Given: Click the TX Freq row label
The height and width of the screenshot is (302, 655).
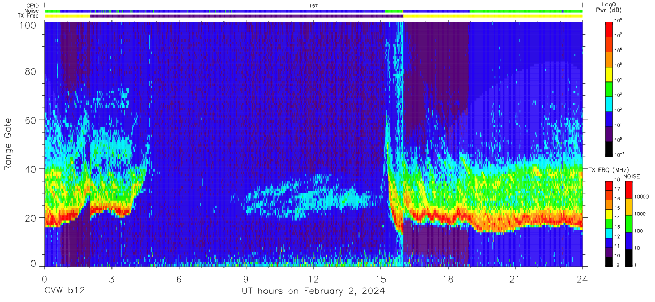Looking at the screenshot, I should [28, 16].
